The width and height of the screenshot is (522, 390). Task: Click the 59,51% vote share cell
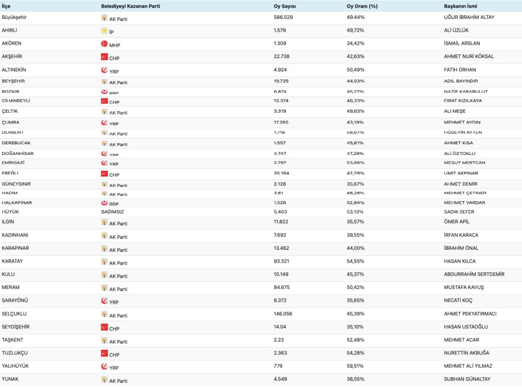[355, 366]
